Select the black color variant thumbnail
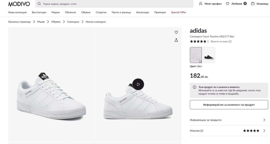 (x=209, y=55)
